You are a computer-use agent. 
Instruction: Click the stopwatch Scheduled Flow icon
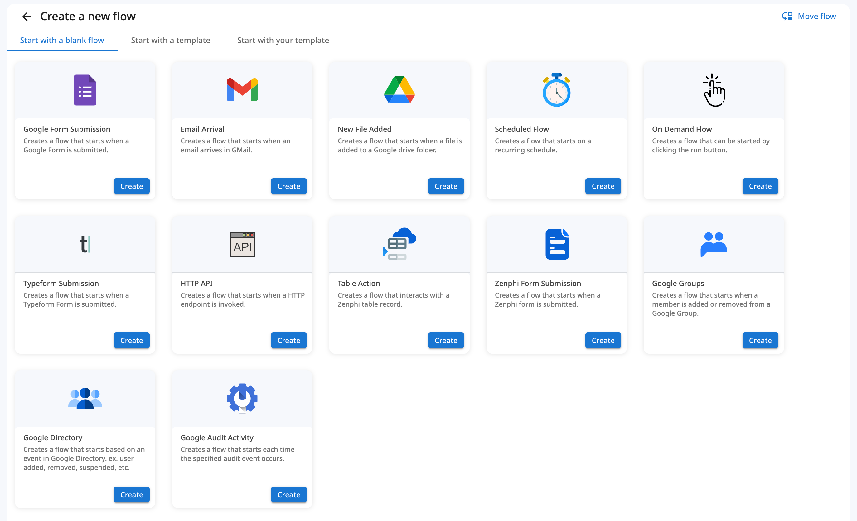(x=556, y=90)
